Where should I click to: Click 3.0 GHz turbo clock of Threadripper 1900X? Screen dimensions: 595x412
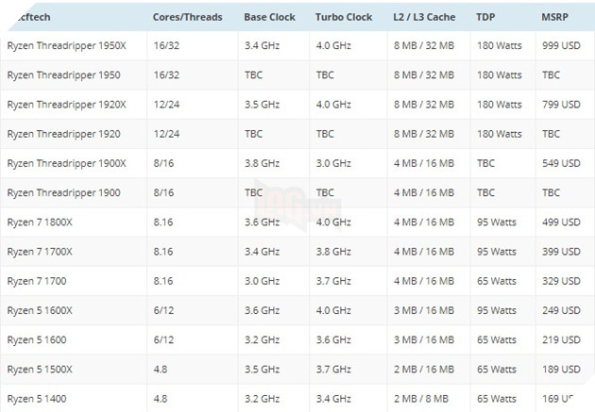coord(333,163)
